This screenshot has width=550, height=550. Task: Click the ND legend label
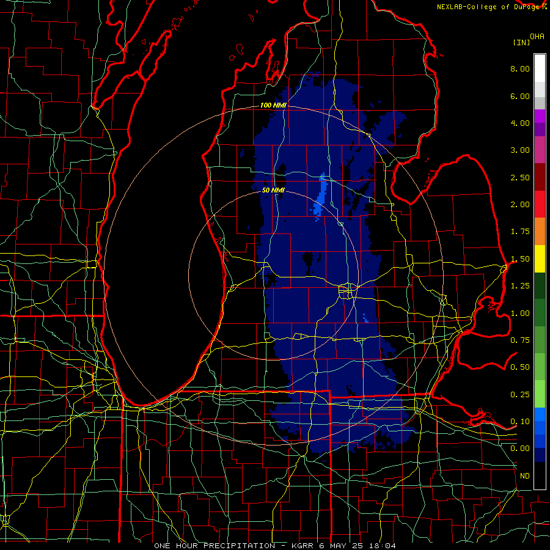click(525, 476)
